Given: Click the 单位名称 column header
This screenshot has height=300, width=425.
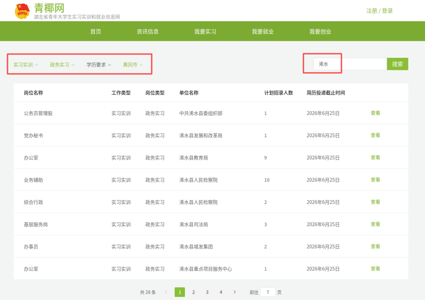Looking at the screenshot, I should pos(189,93).
